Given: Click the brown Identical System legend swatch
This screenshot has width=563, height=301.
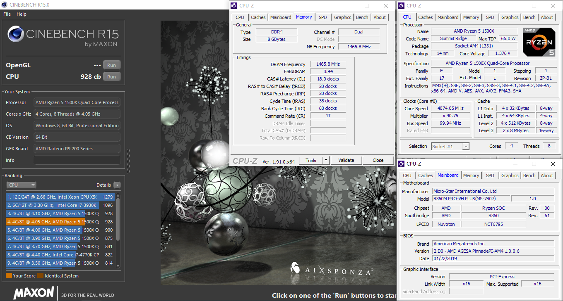Looking at the screenshot, I should 40,276.
